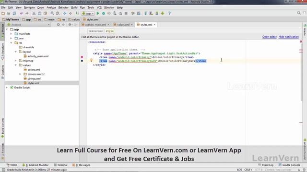Open the File menu

[x=3, y=8]
